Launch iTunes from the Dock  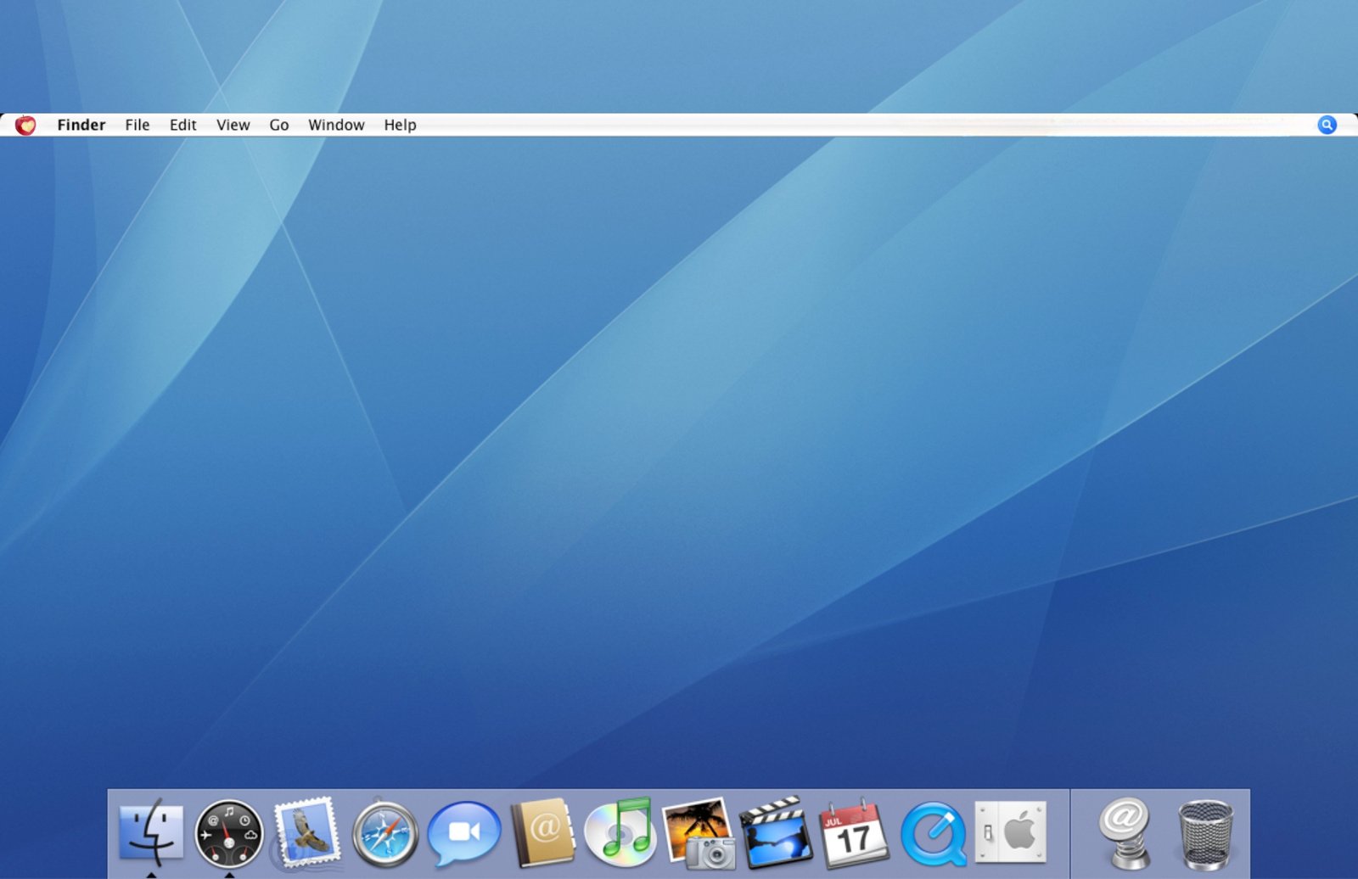click(x=620, y=832)
